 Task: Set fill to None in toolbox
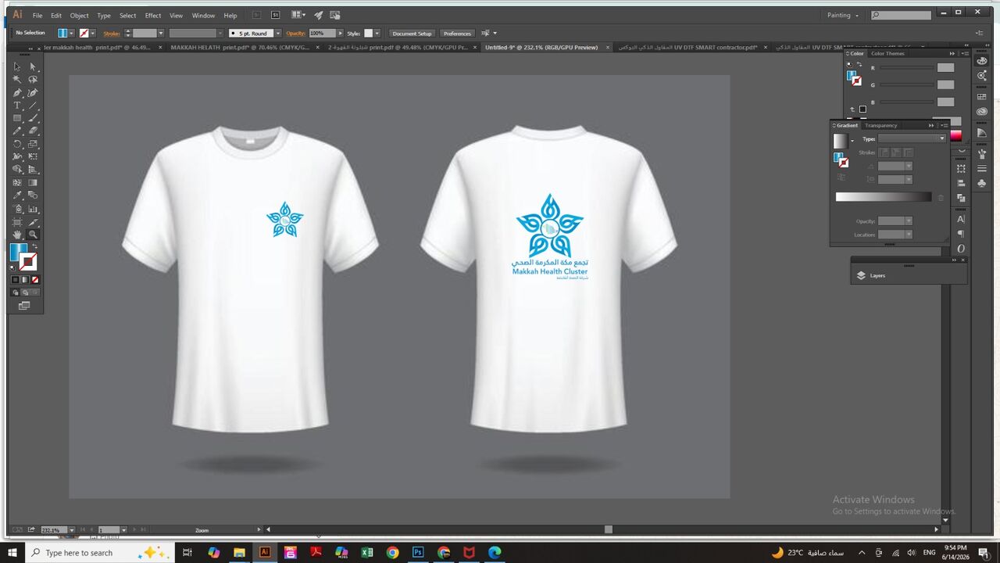pos(35,279)
